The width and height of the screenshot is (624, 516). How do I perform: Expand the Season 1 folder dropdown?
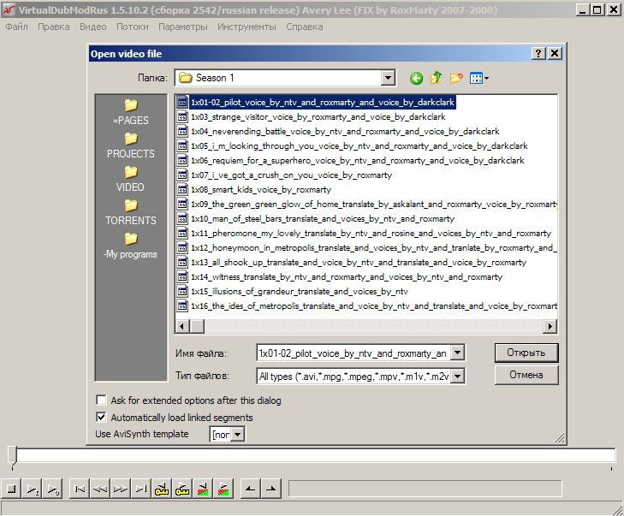(388, 78)
